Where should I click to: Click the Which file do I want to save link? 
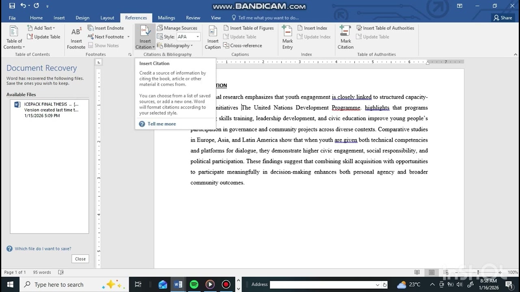(x=43, y=249)
